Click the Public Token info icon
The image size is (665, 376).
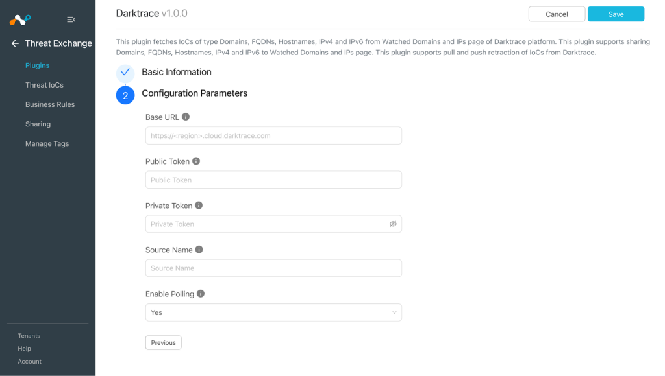196,161
